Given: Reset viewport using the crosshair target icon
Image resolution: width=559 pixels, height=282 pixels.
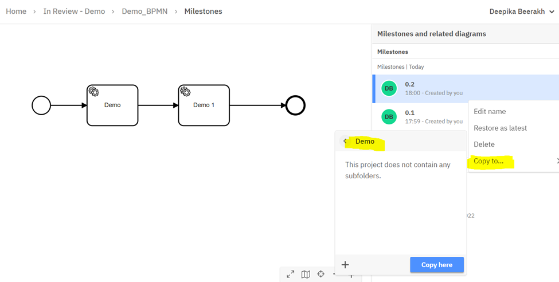Looking at the screenshot, I should tap(321, 274).
